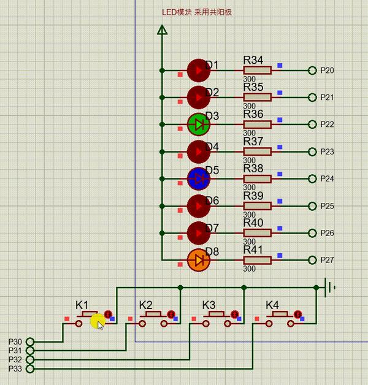This screenshot has height=385, width=368.
Task: Click the ground symbol
Action: click(329, 288)
